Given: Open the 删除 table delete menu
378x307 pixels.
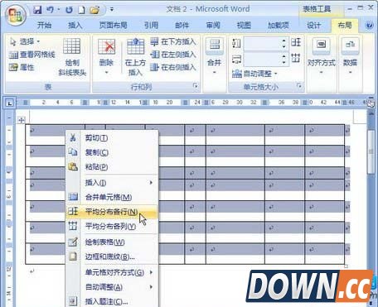Looking at the screenshot, I should tap(106, 57).
